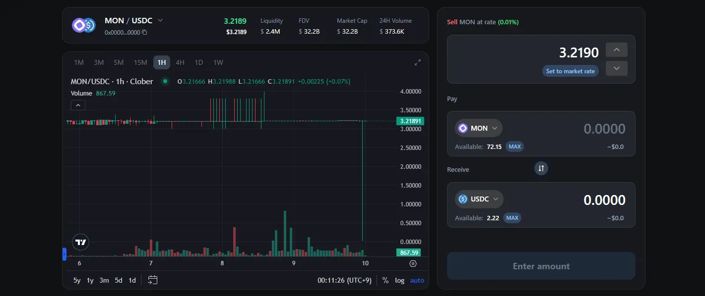Toggle percent scale on chart

(x=385, y=280)
